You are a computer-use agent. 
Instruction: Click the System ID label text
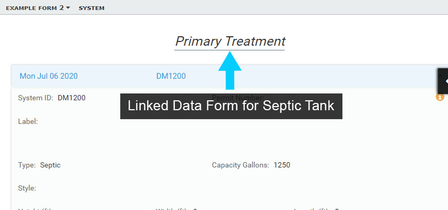pyautogui.click(x=35, y=98)
